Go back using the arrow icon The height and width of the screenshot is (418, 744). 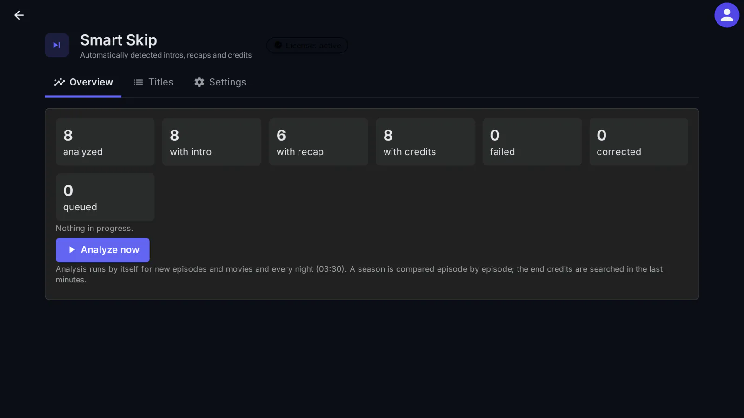click(x=19, y=15)
